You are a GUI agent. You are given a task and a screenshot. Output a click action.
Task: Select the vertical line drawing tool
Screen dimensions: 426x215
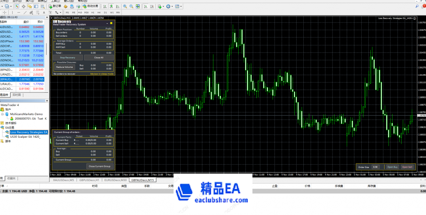pos(13,13)
